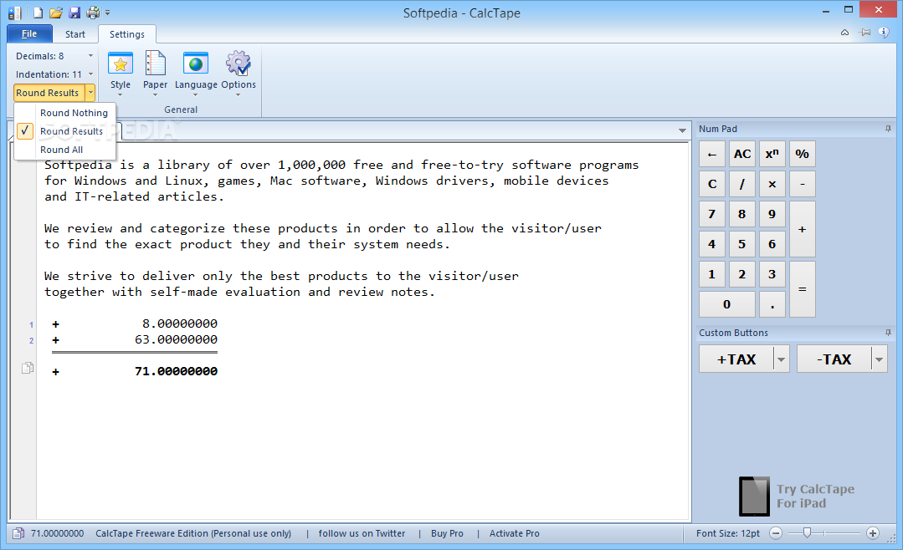
Task: Click the ribbon collapse arrow icon
Action: pos(844,33)
